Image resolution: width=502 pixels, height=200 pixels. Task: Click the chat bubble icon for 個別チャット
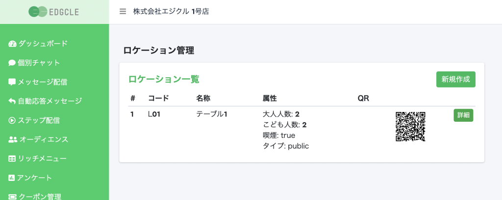coord(12,63)
